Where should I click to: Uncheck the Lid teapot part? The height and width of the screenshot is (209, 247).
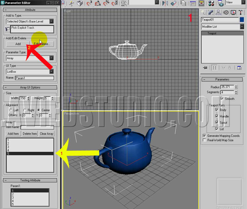pyautogui.click(x=217, y=129)
